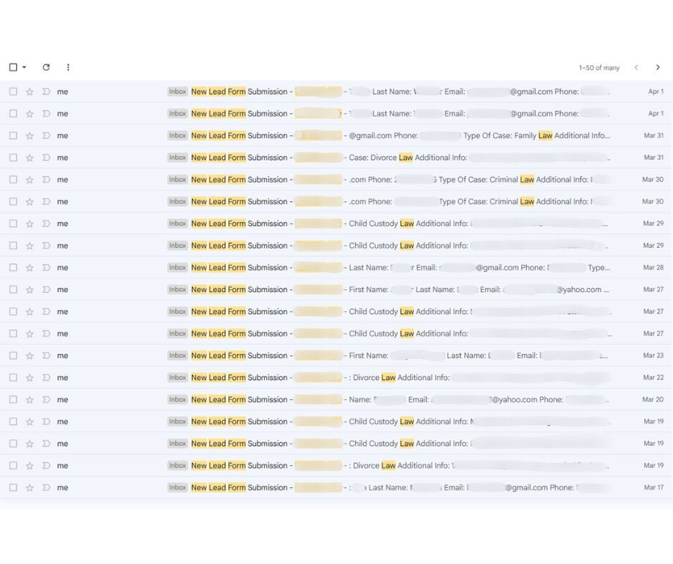
Task: Star the Mar 31 Divorce Law email
Action: pyautogui.click(x=29, y=157)
